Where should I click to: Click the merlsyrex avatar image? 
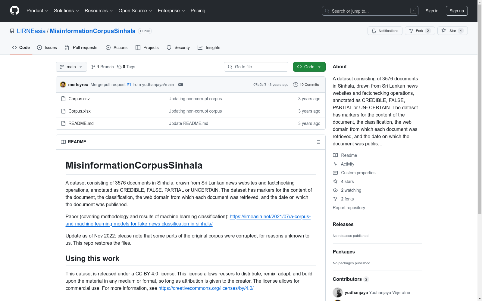(63, 85)
